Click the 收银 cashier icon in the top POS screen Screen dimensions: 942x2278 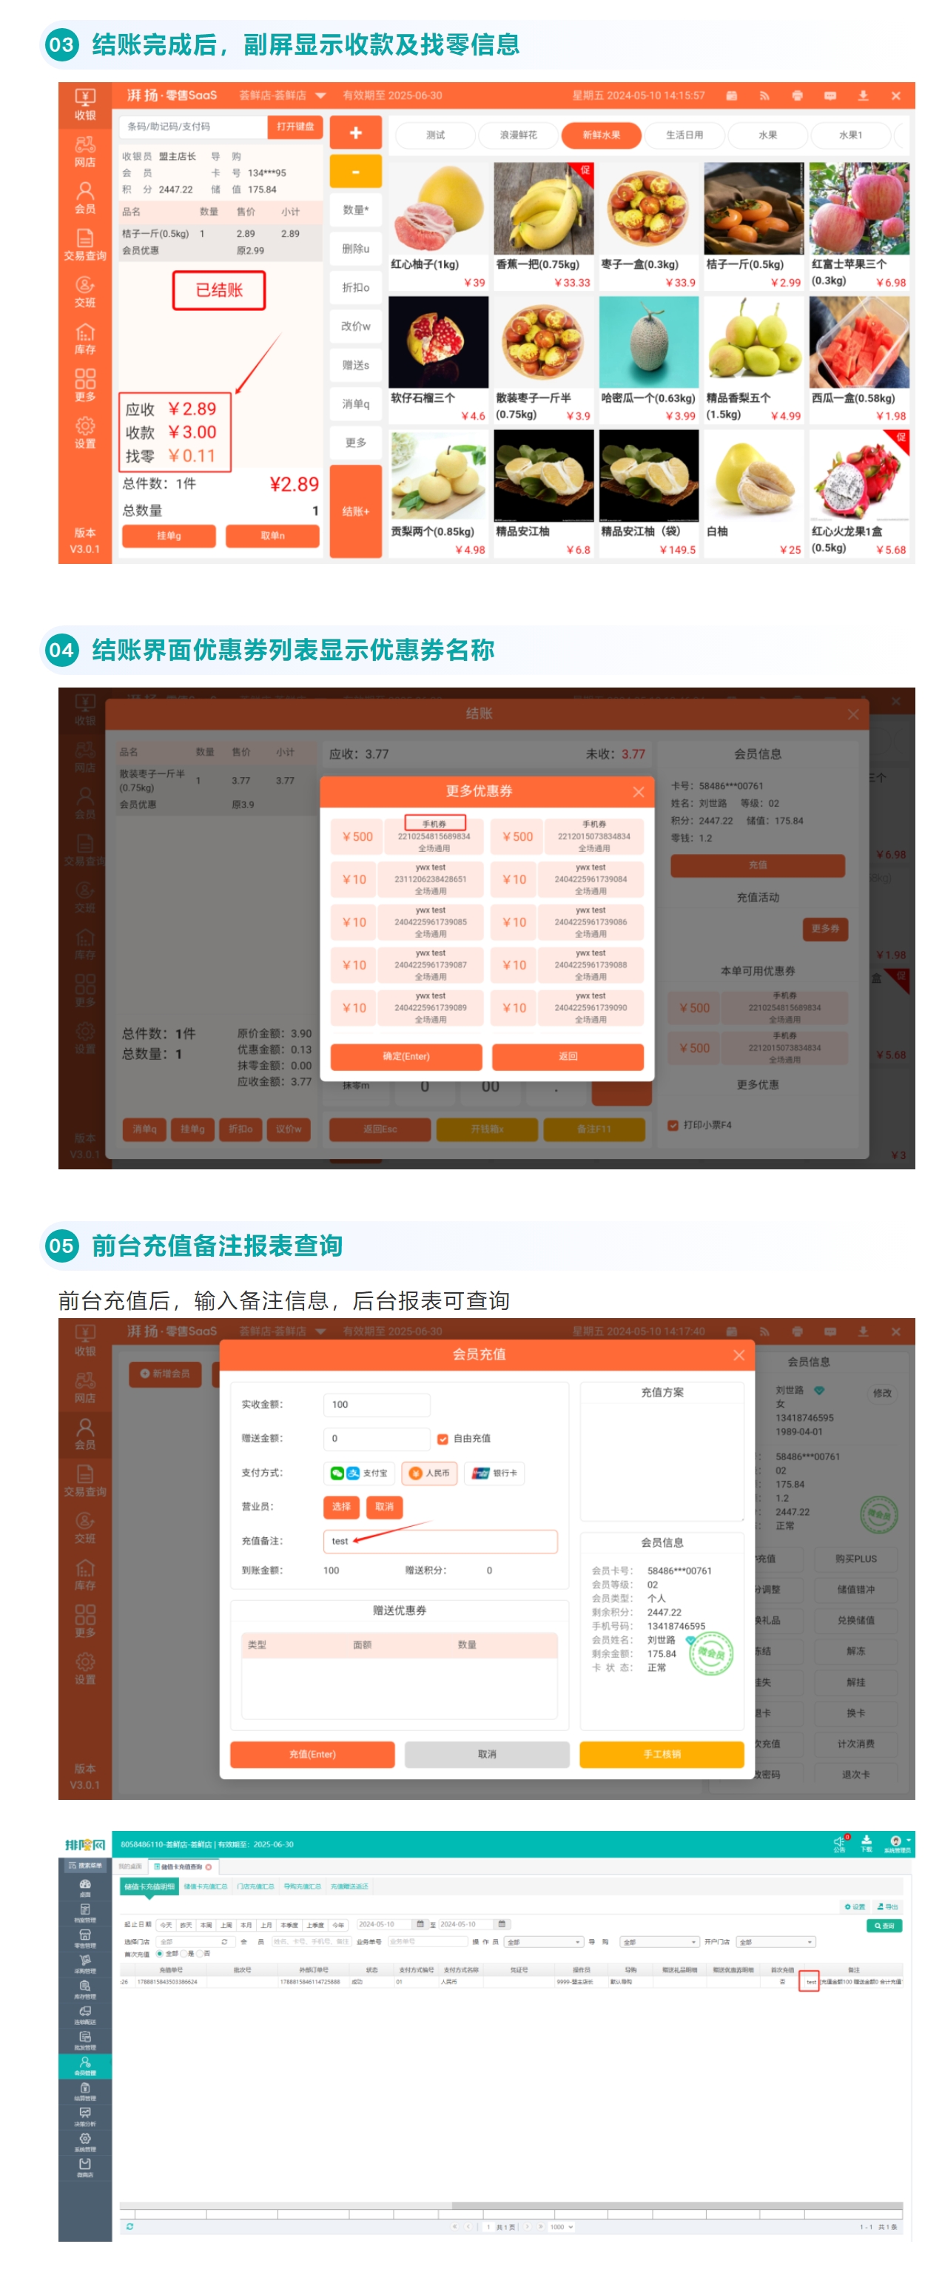(x=85, y=104)
